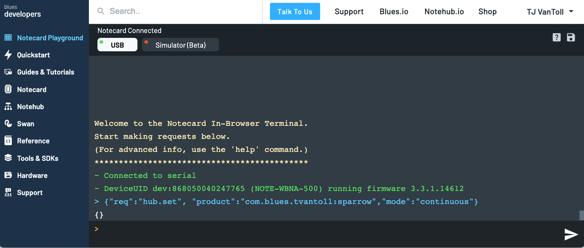Image resolution: width=584 pixels, height=248 pixels.
Task: Open the Swan docs section
Action: (x=26, y=124)
